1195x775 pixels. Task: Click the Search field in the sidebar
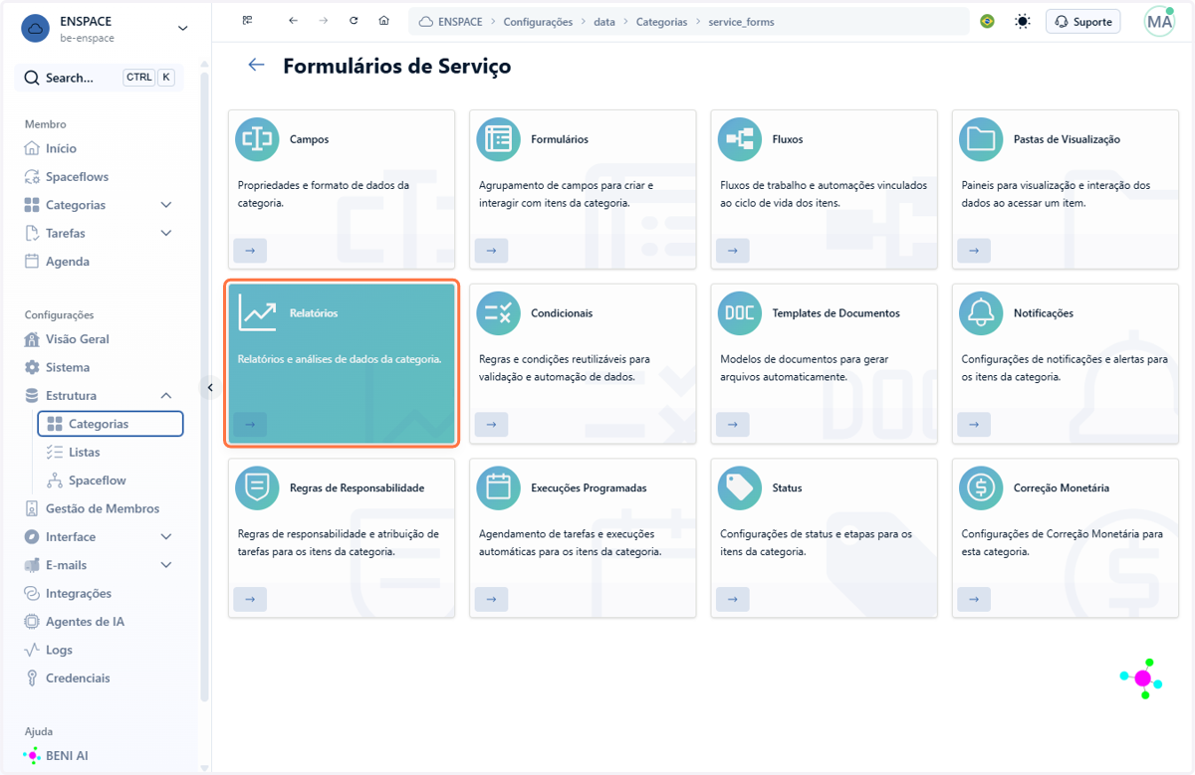tap(100, 78)
